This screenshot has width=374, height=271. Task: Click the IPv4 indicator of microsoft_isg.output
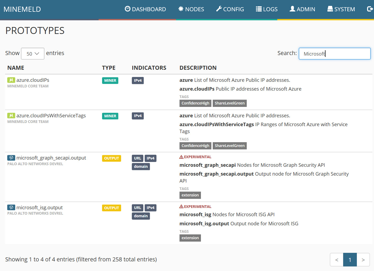pyautogui.click(x=151, y=208)
